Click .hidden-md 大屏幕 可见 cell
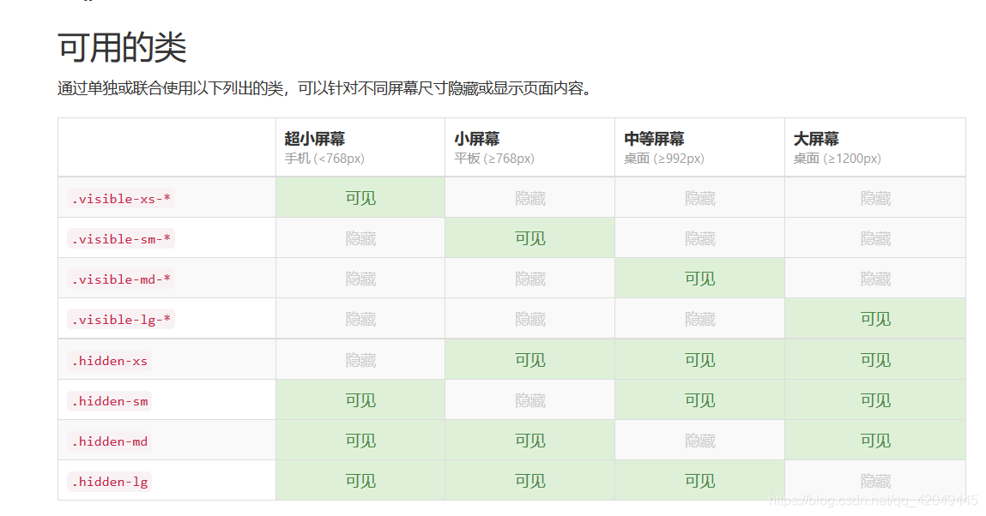Image resolution: width=986 pixels, height=516 pixels. (x=875, y=440)
